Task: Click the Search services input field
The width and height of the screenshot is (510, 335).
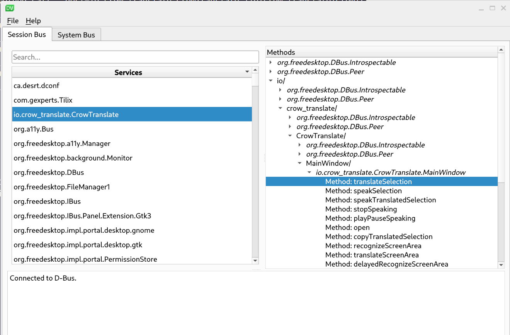Action: 135,57
